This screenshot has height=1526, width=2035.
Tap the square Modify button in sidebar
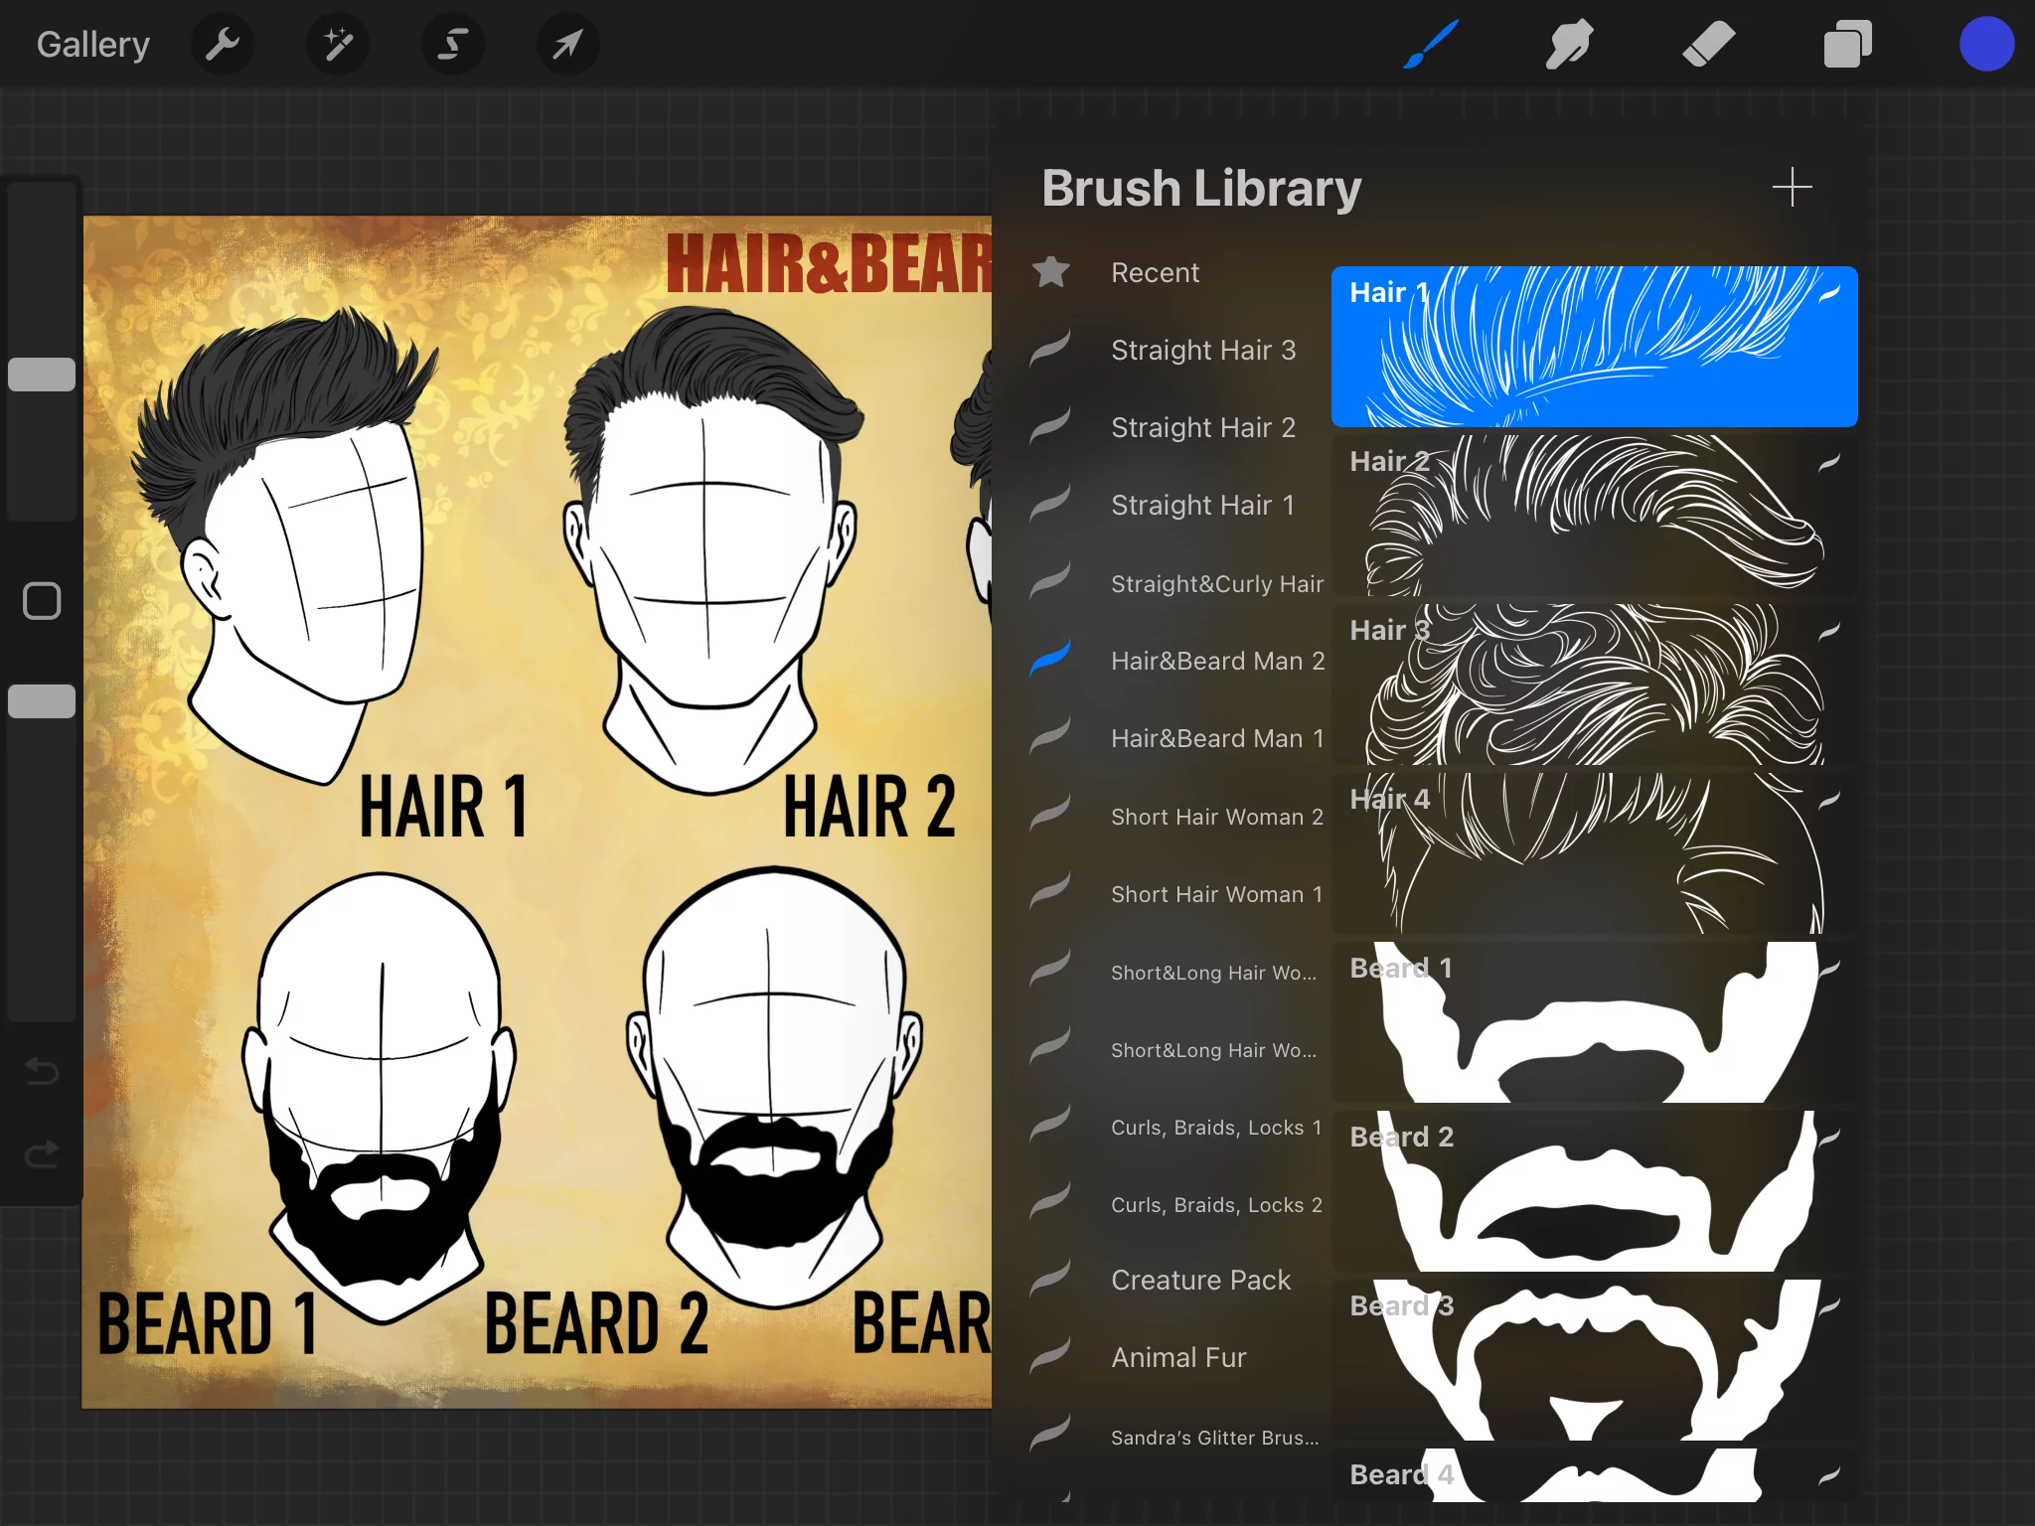click(42, 601)
